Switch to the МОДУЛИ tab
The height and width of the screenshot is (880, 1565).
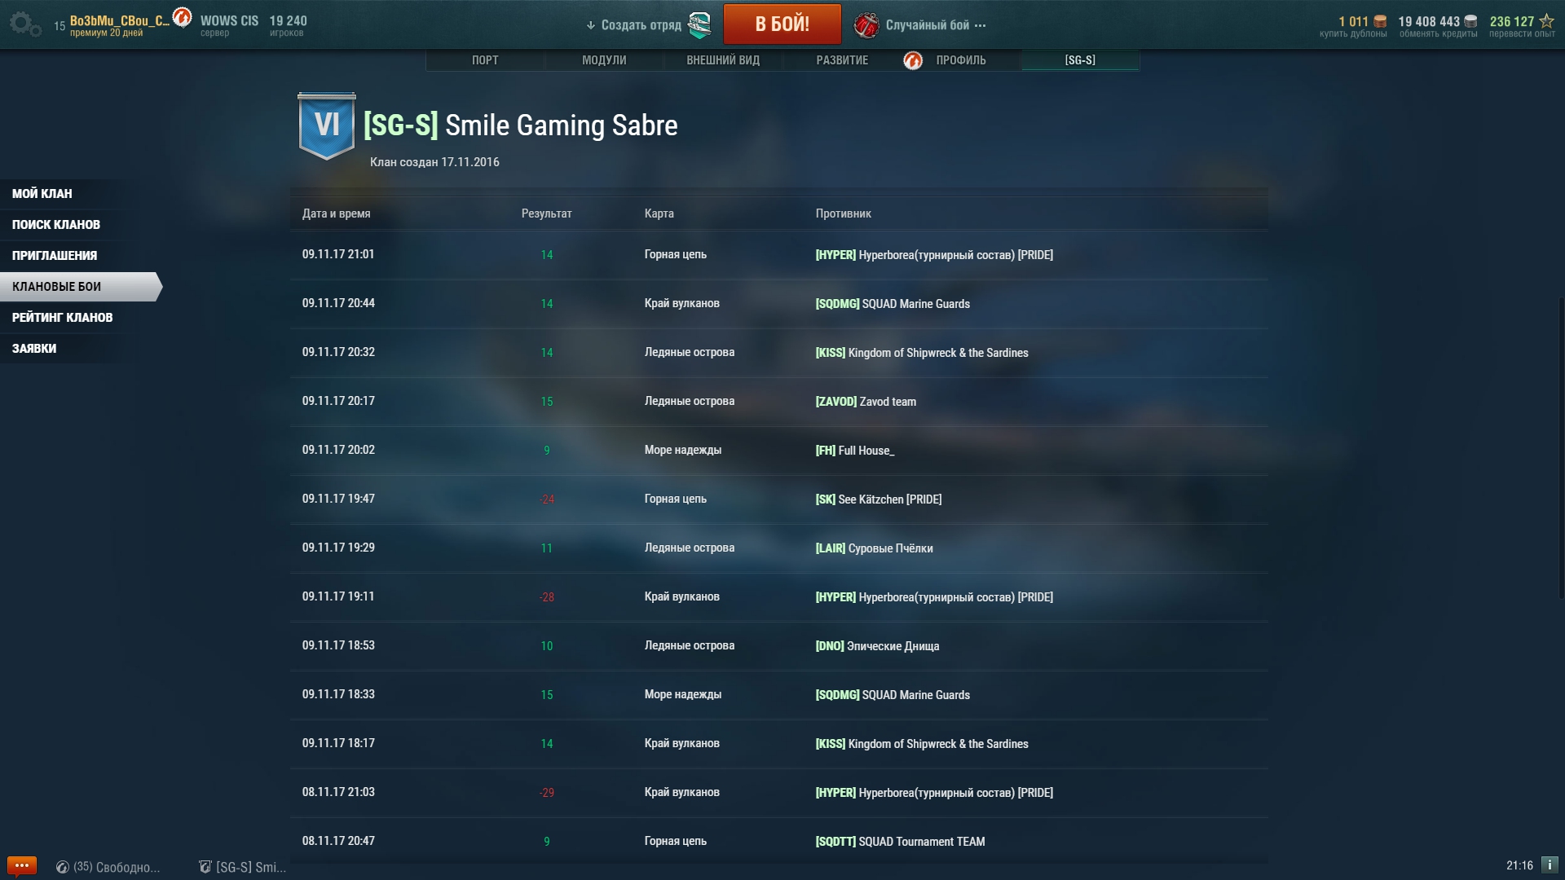(x=604, y=60)
